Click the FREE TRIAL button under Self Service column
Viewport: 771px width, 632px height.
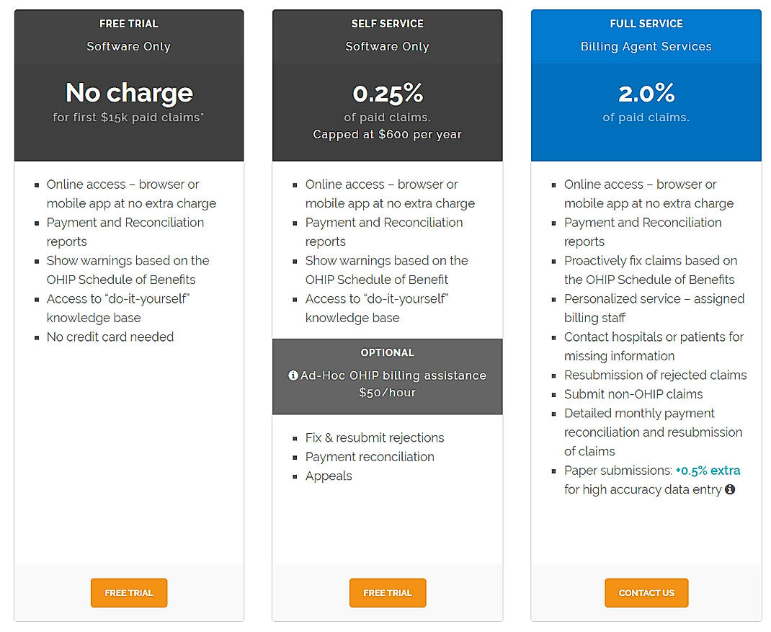(387, 592)
